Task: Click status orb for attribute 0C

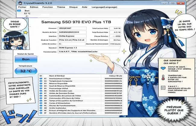Action: (41, 106)
